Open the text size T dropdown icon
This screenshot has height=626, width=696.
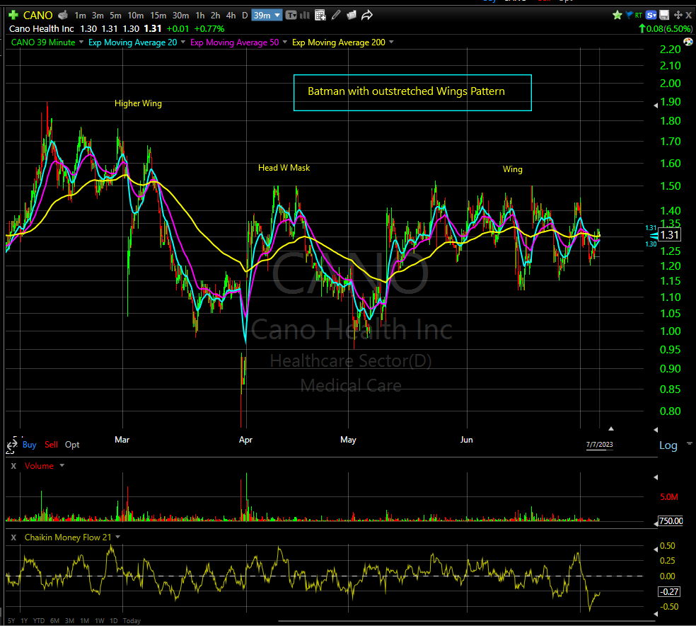291,16
